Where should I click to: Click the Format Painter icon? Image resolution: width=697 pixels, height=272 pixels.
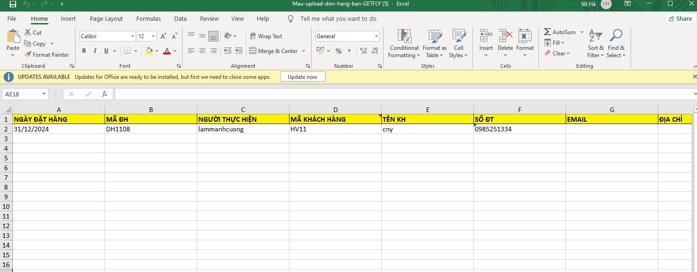[28, 55]
